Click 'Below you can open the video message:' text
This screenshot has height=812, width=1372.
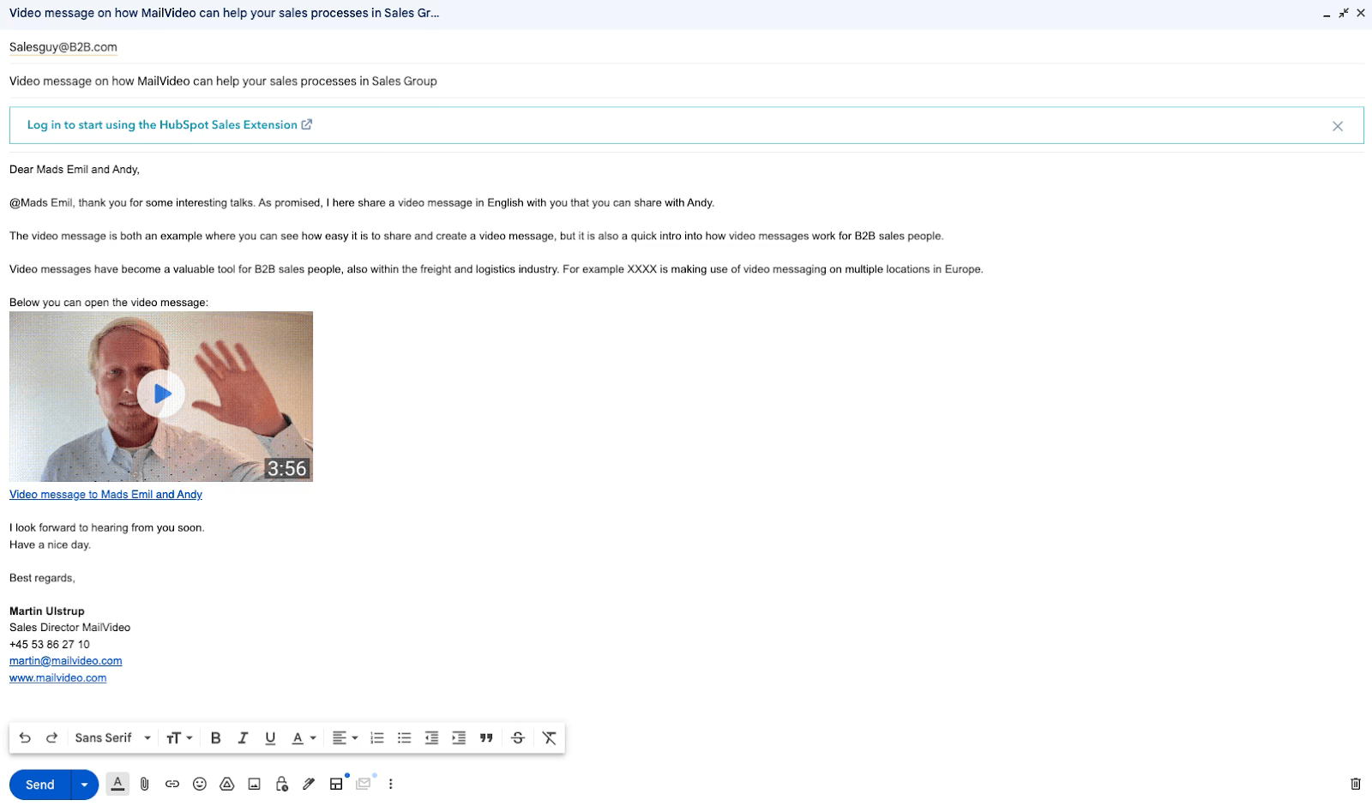[x=109, y=303]
